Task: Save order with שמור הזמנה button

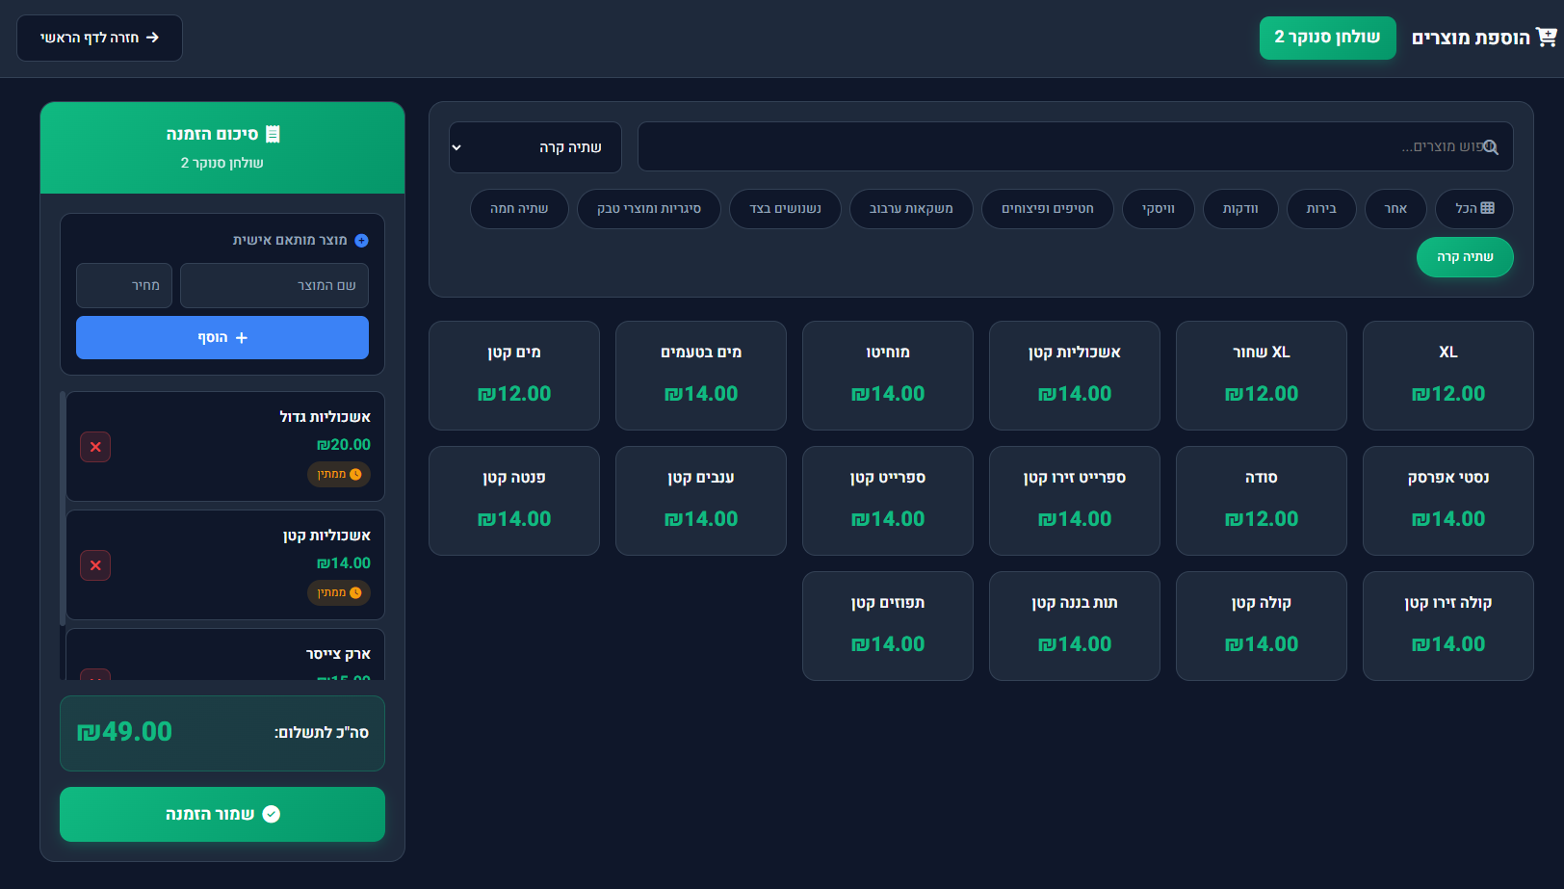Action: pos(222,814)
